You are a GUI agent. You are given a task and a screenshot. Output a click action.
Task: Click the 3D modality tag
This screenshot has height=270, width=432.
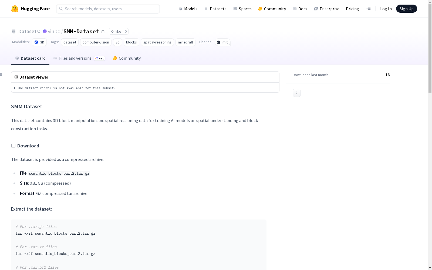39,42
